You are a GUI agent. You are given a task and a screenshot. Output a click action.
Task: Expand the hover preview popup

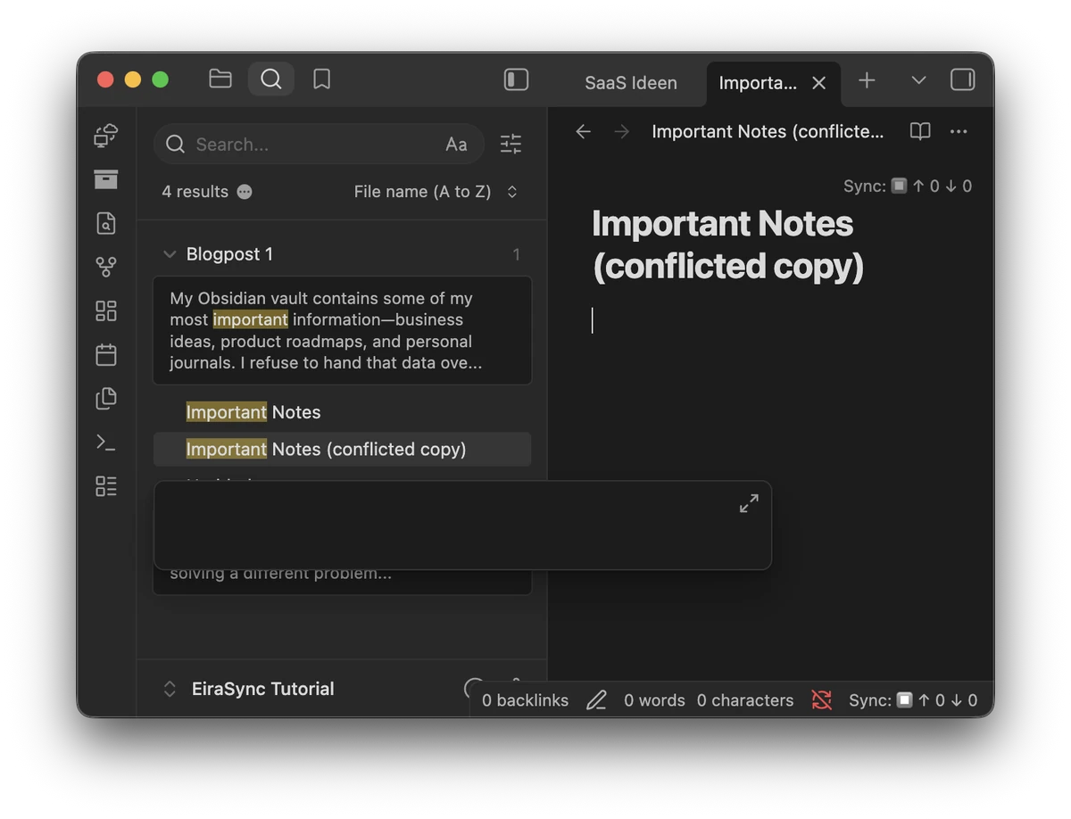click(x=749, y=504)
